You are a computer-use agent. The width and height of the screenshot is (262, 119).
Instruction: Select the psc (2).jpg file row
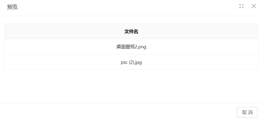coord(131,62)
